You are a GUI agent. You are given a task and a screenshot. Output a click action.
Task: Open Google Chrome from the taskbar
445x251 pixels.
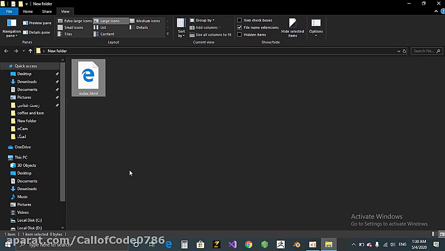(248, 245)
